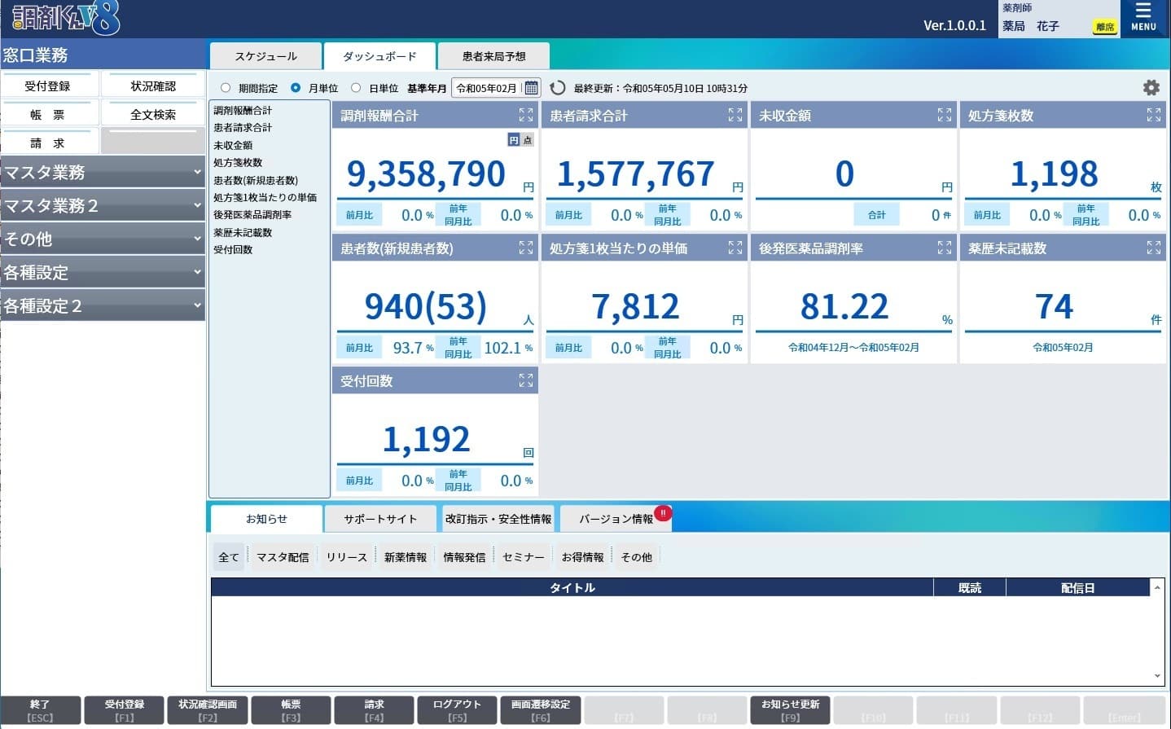1171x729 pixels.
Task: Click the 基準年月 date input field
Action: click(x=487, y=88)
